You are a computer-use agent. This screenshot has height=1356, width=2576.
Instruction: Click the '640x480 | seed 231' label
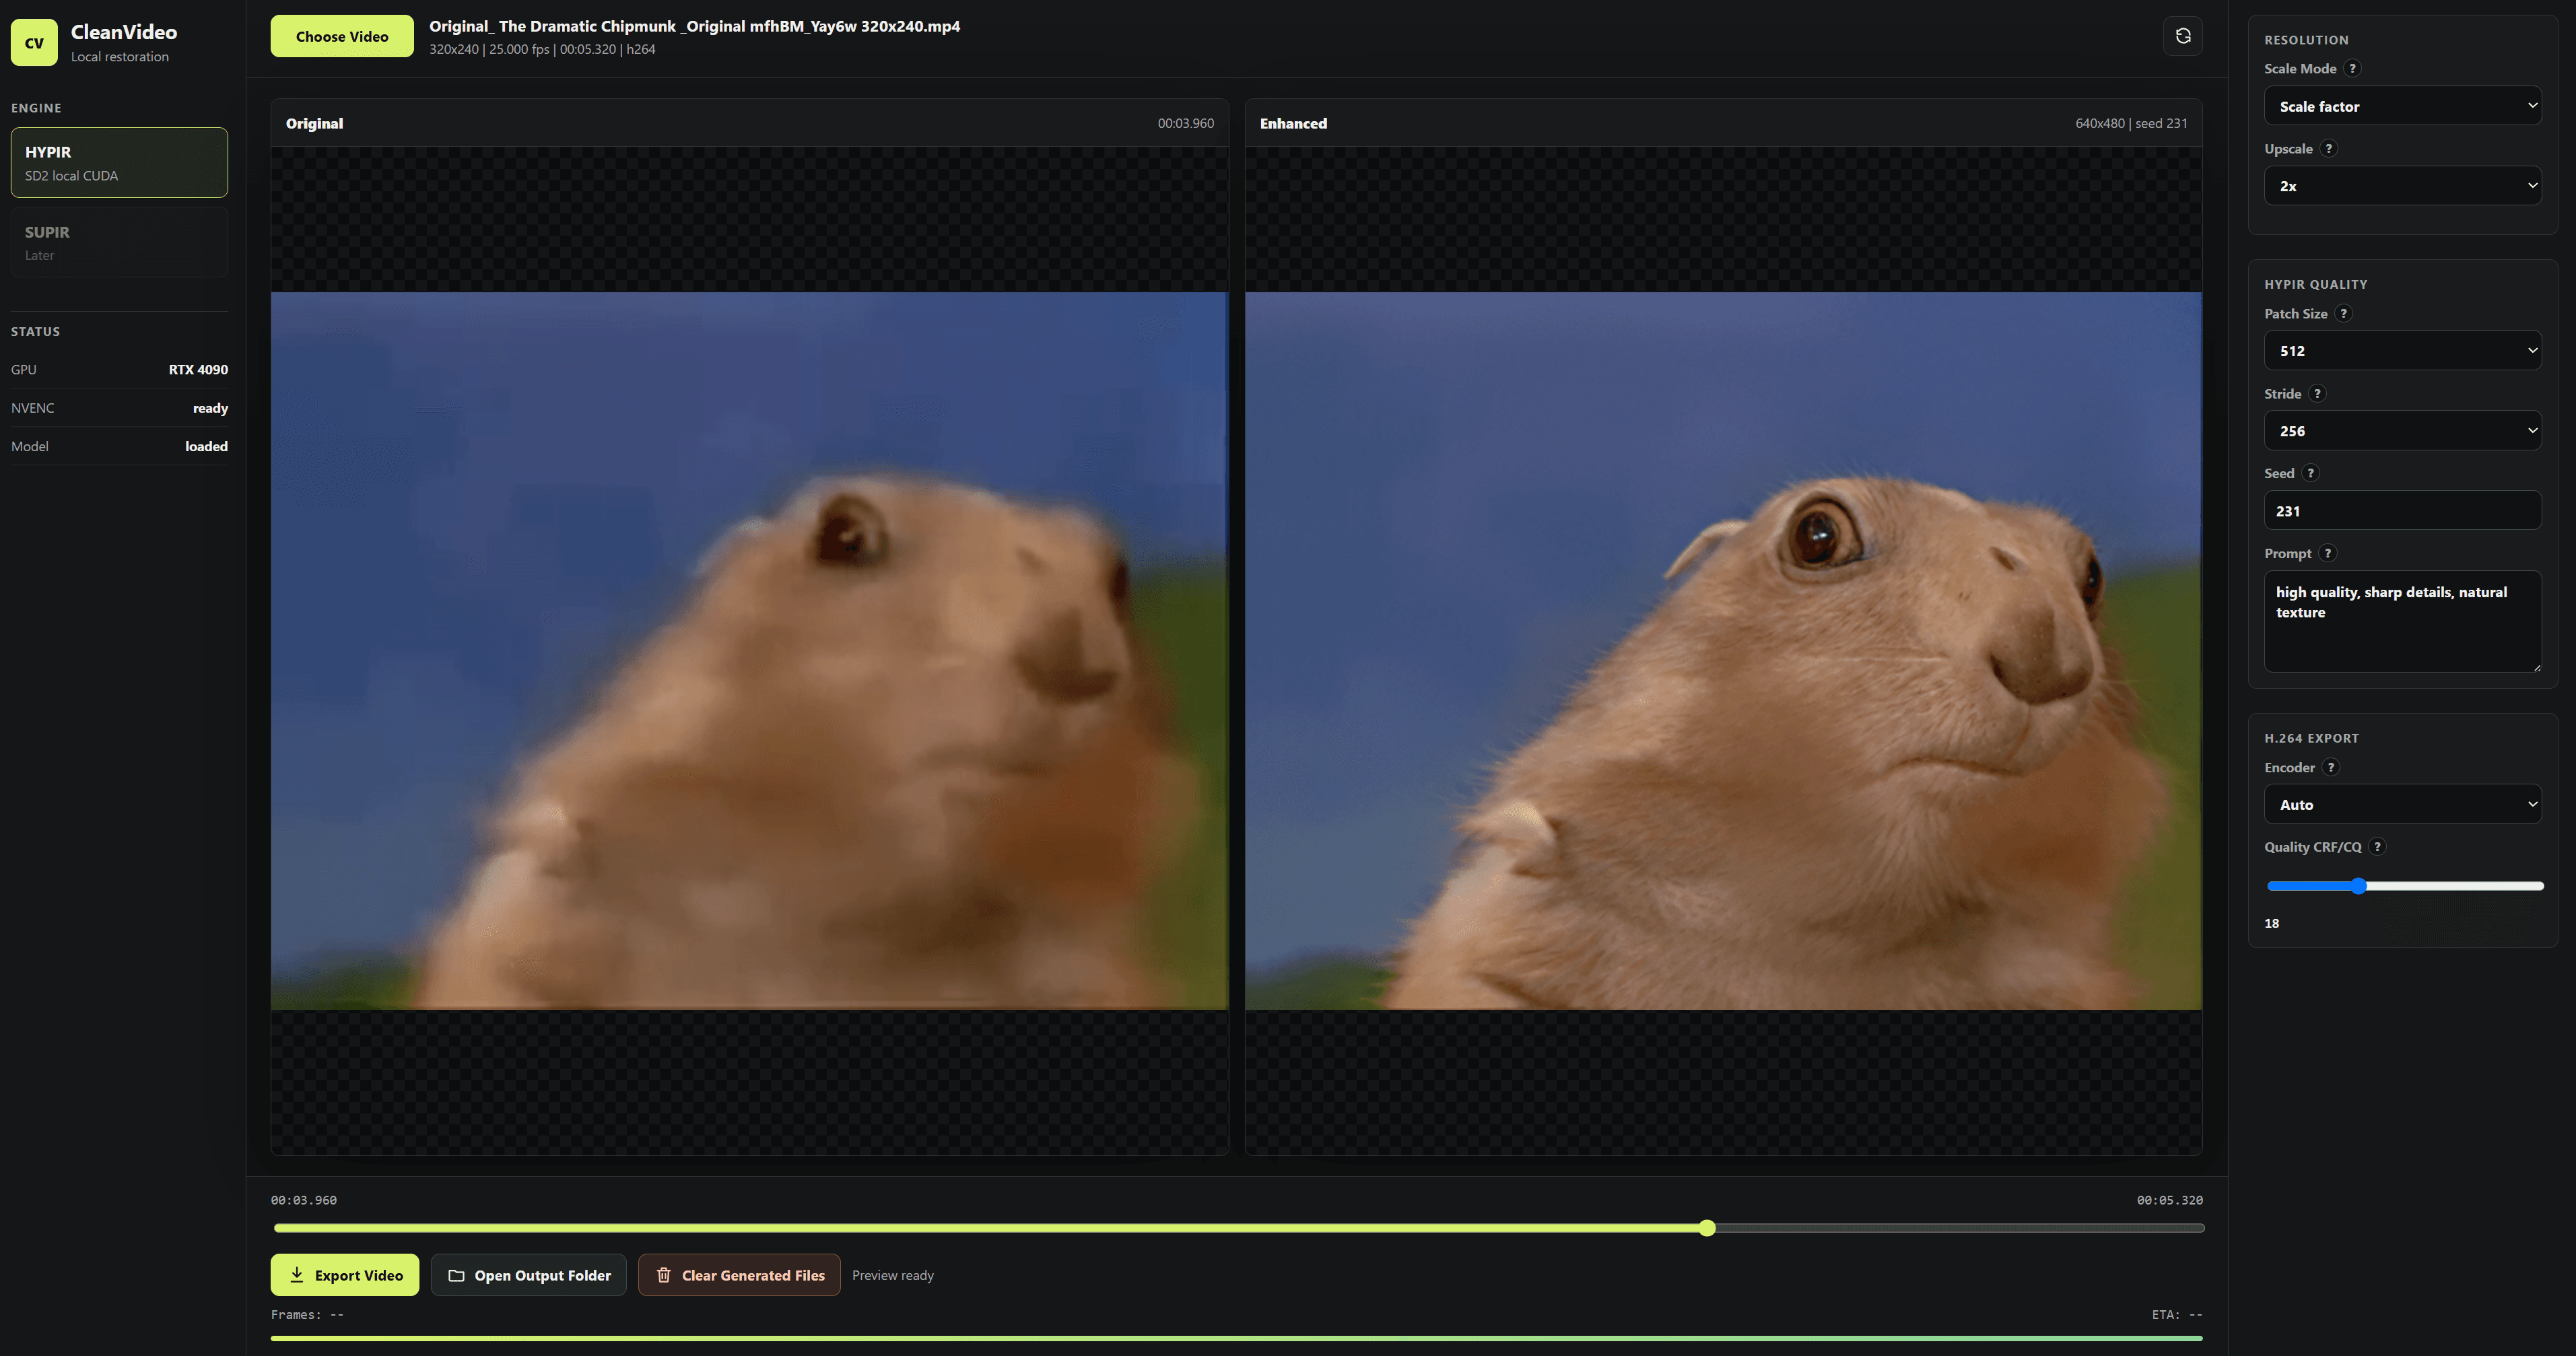click(x=2131, y=124)
